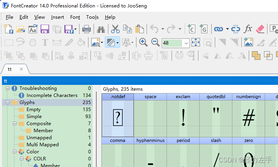Screen dimensions: 278x167
Task: Select the exclam glyph cell
Action: click(183, 115)
